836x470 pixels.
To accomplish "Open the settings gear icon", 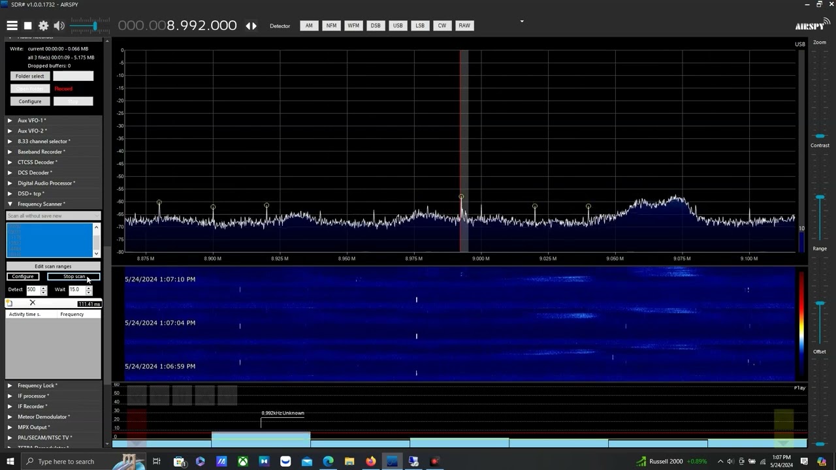I will (x=43, y=25).
